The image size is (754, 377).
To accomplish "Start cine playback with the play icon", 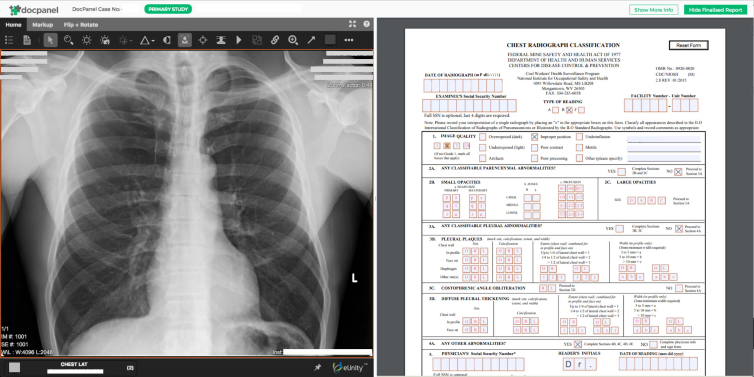I will (x=239, y=40).
